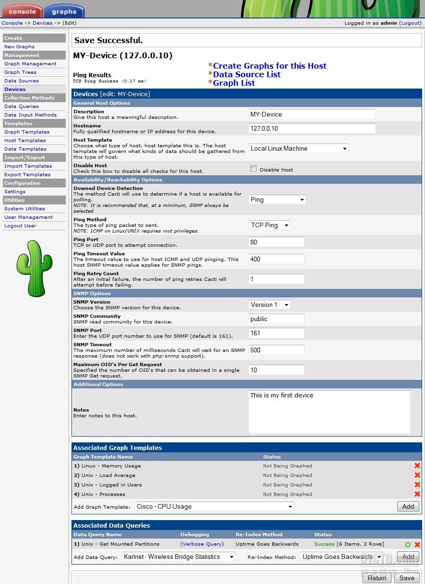Click inside the Notes text area

click(329, 412)
